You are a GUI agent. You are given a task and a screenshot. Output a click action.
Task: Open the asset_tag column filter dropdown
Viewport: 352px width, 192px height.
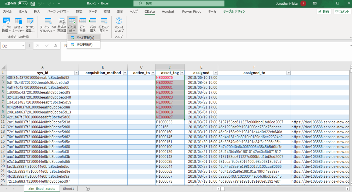(x=182, y=72)
